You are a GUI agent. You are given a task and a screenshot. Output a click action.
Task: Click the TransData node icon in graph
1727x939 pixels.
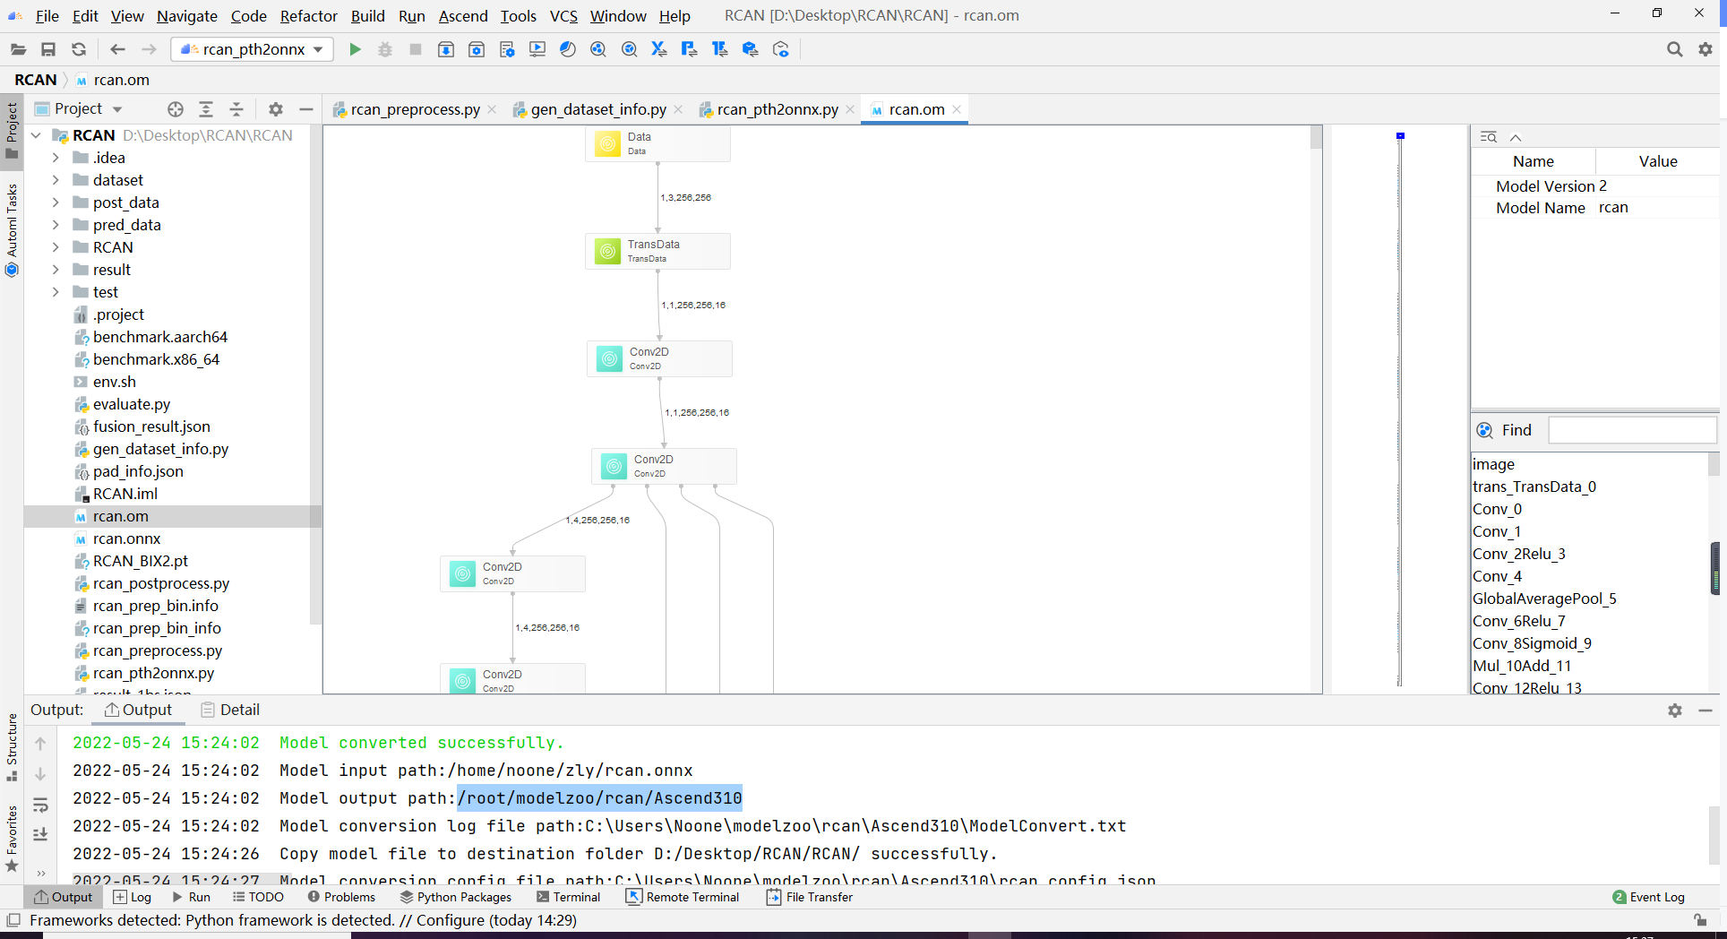coord(607,251)
